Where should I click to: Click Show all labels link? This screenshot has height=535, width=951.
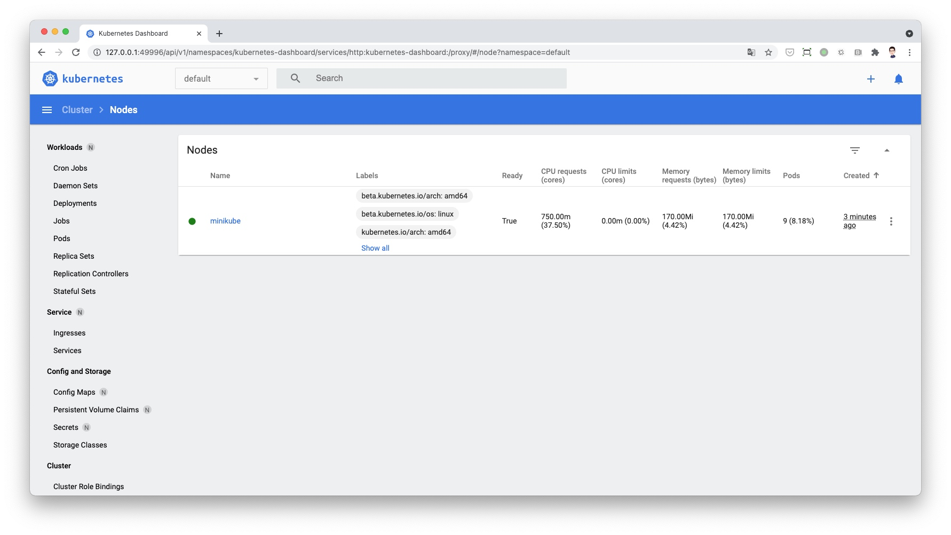coord(375,248)
